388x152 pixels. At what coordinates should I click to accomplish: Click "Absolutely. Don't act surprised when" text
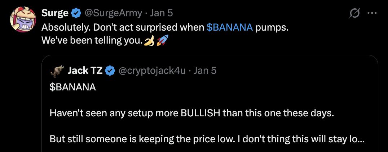[x=123, y=28]
